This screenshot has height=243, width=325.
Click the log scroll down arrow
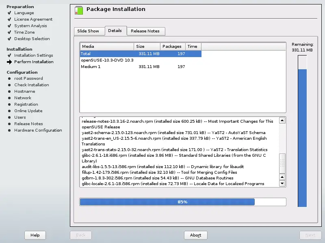(282, 183)
